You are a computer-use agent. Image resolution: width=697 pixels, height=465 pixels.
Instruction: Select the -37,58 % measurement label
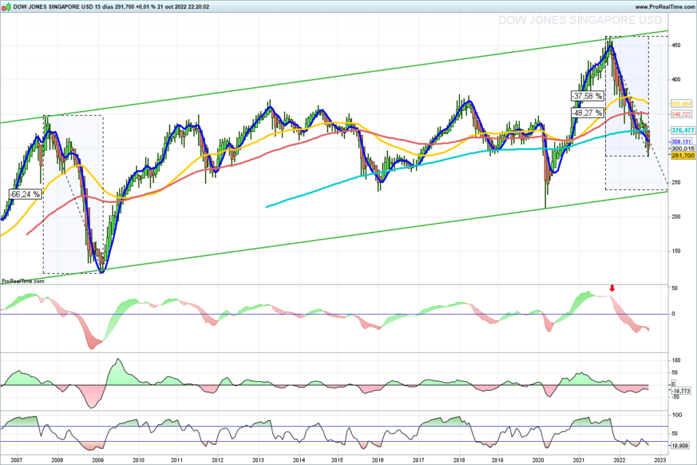pos(587,96)
